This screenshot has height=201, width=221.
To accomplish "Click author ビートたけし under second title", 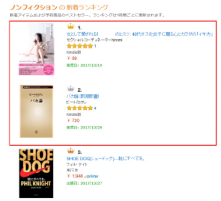I will point(76,102).
